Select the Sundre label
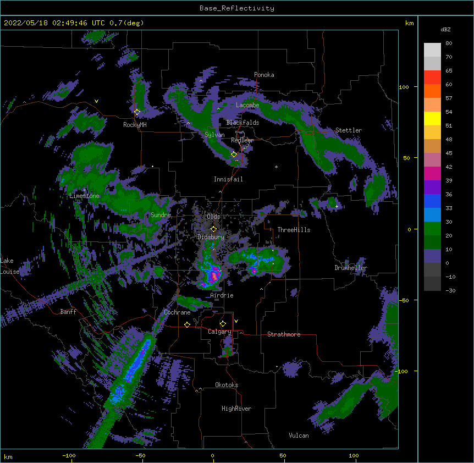This screenshot has width=474, height=463. [161, 215]
